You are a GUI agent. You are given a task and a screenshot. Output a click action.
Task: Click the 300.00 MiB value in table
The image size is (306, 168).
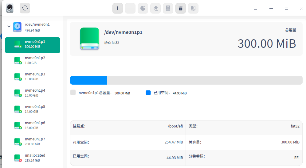tap(290, 142)
